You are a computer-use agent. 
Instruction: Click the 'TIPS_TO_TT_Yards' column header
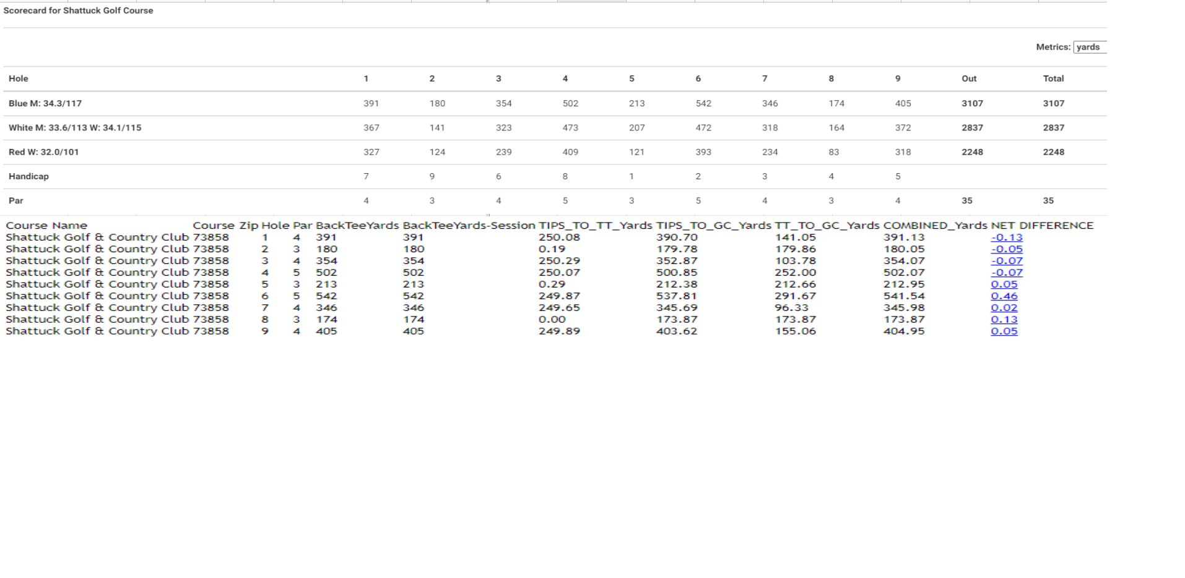tap(596, 226)
